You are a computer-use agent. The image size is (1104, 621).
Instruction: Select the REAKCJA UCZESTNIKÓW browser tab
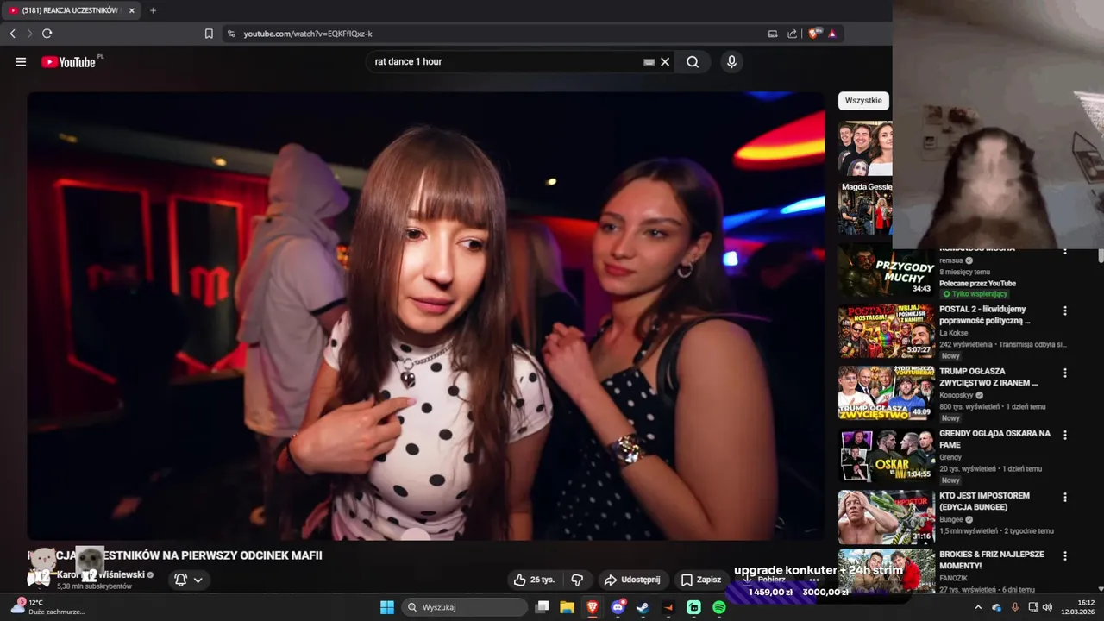point(72,10)
